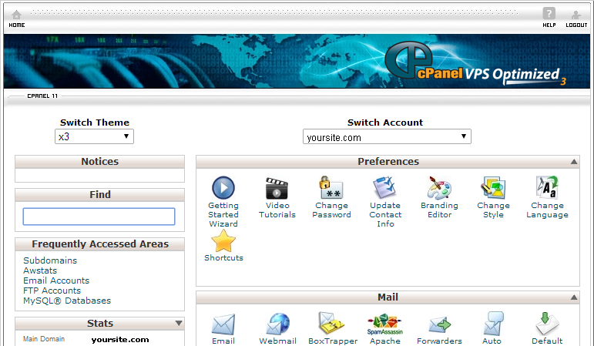The image size is (594, 346).
Task: Click LOGOUT label in top bar
Action: tap(576, 25)
